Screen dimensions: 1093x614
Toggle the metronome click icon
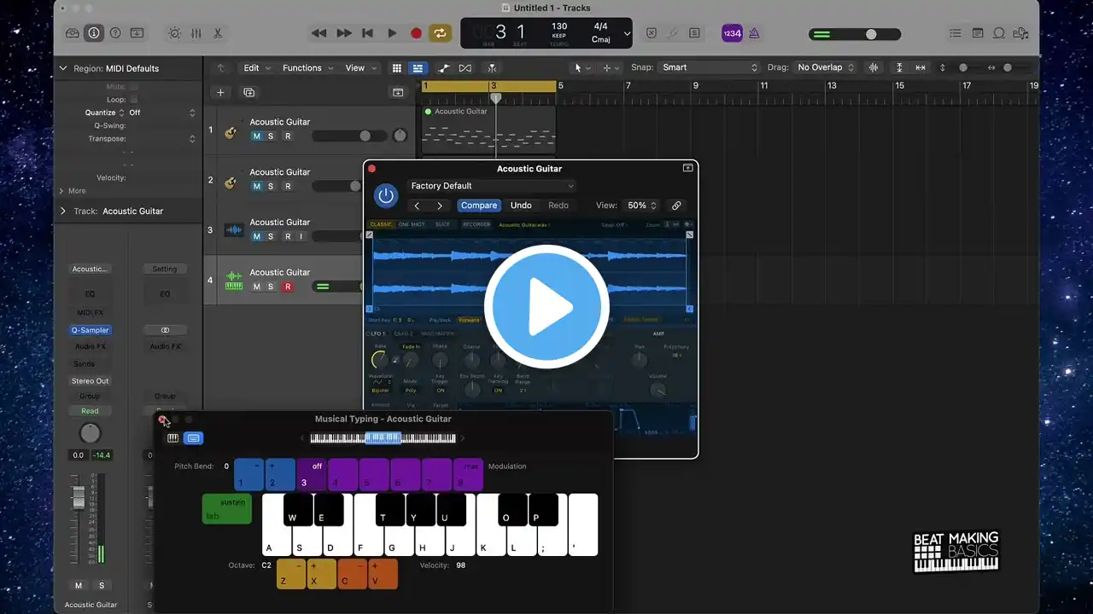point(754,33)
